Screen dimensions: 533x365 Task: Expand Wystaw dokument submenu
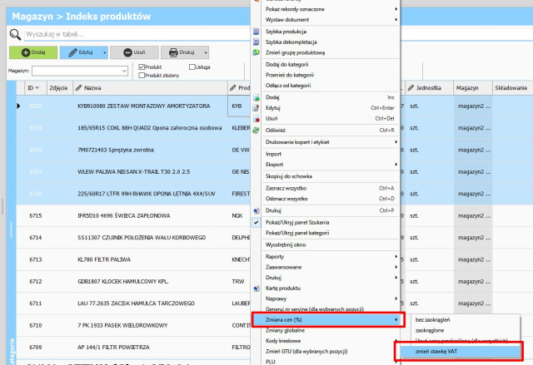click(x=396, y=20)
